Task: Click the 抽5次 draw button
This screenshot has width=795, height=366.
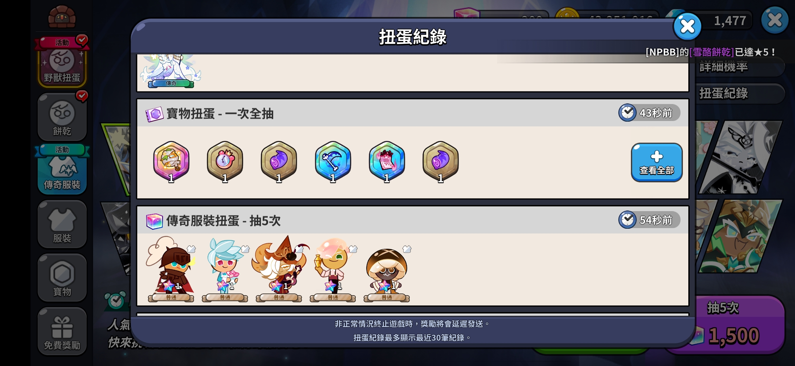Action: pyautogui.click(x=724, y=325)
